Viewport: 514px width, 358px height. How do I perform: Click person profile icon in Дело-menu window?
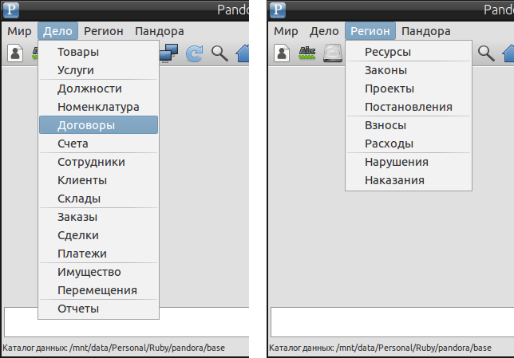15,53
